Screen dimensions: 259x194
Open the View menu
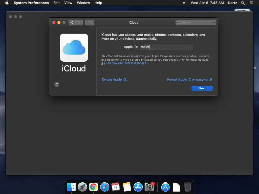click(68, 3)
